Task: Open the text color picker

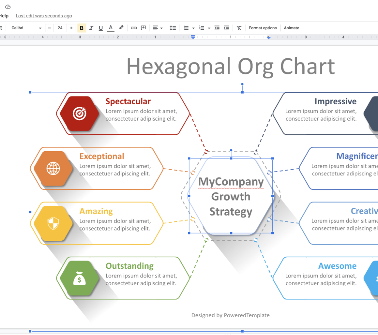Action: pyautogui.click(x=111, y=28)
